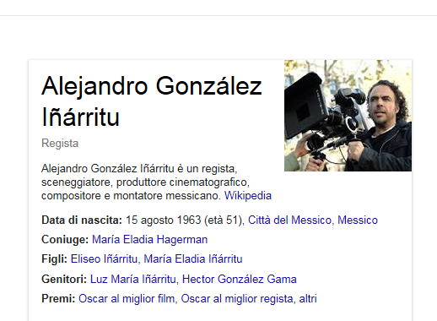Click Oscar al miglior film award
Viewport: 437px width, 321px height.
[127, 299]
